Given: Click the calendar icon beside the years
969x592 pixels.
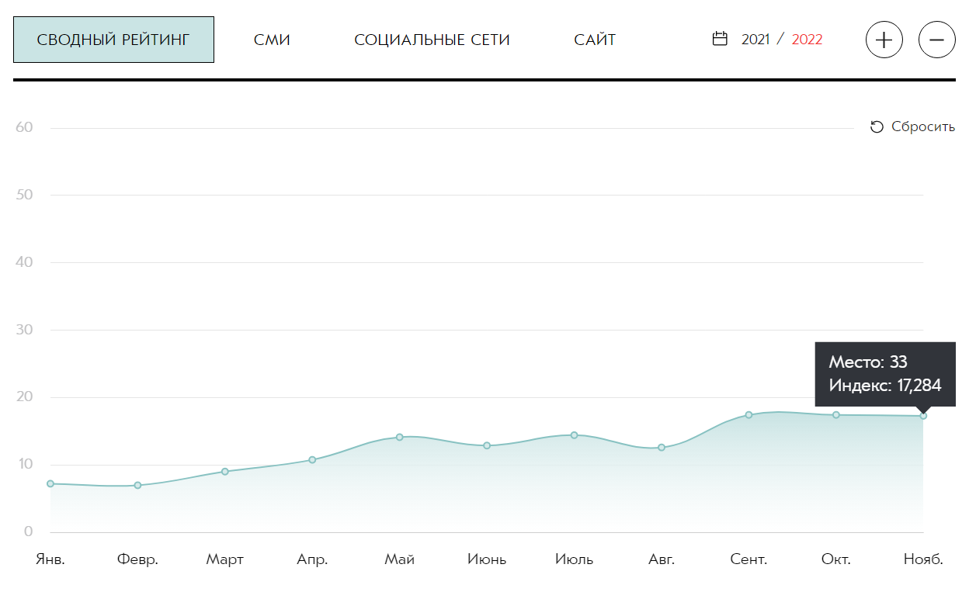Looking at the screenshot, I should (x=720, y=39).
